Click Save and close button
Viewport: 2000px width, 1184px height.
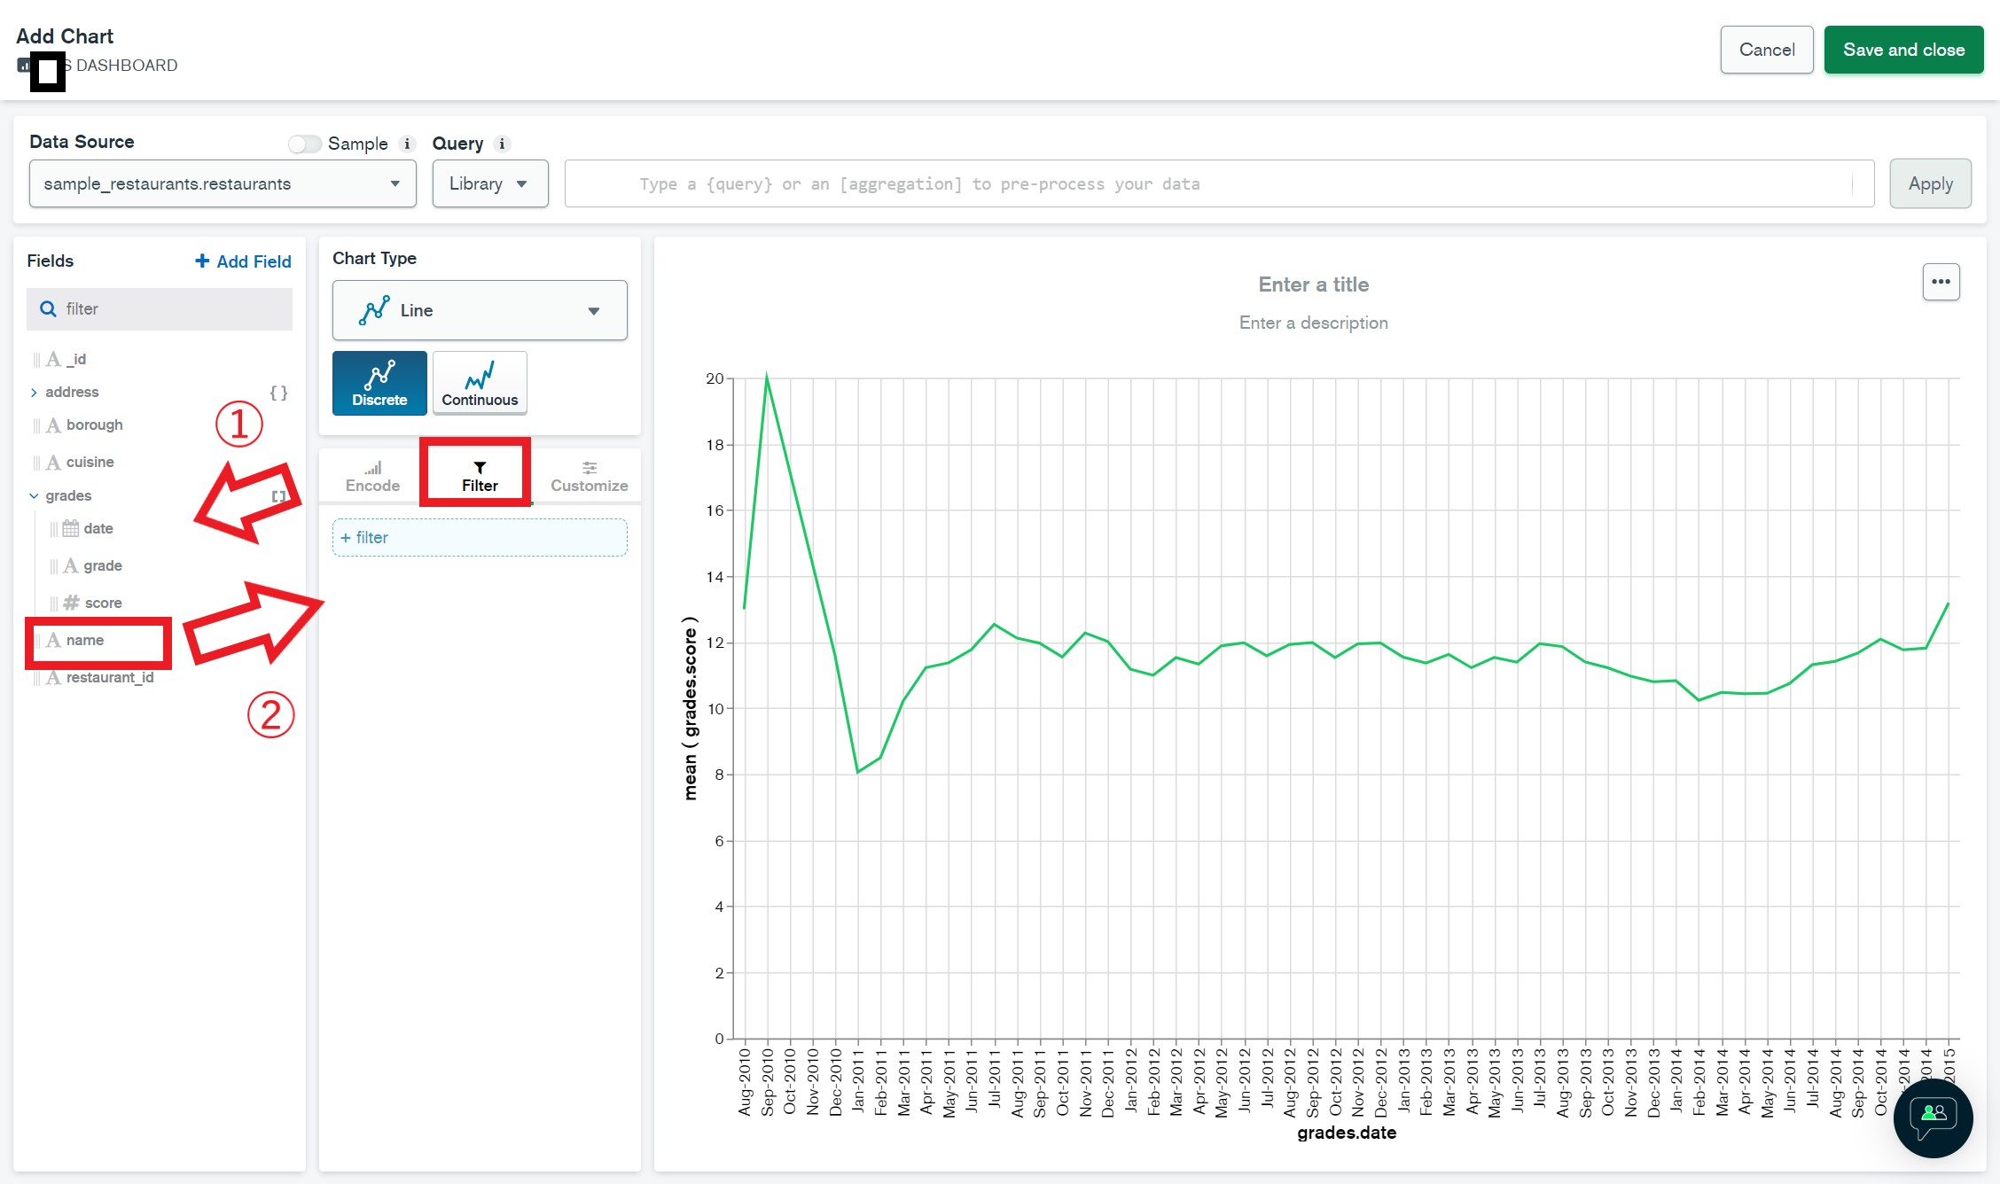pyautogui.click(x=1903, y=50)
